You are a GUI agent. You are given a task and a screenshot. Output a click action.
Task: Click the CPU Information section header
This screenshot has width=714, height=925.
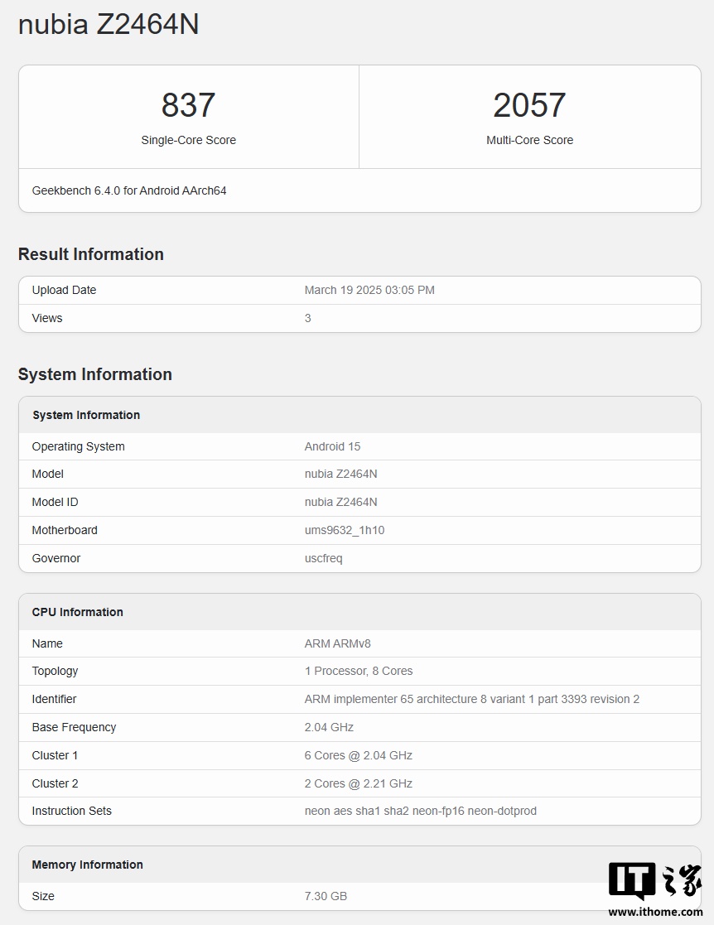(77, 612)
